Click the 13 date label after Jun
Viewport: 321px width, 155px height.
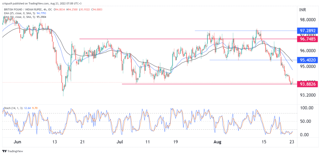pos(54,142)
